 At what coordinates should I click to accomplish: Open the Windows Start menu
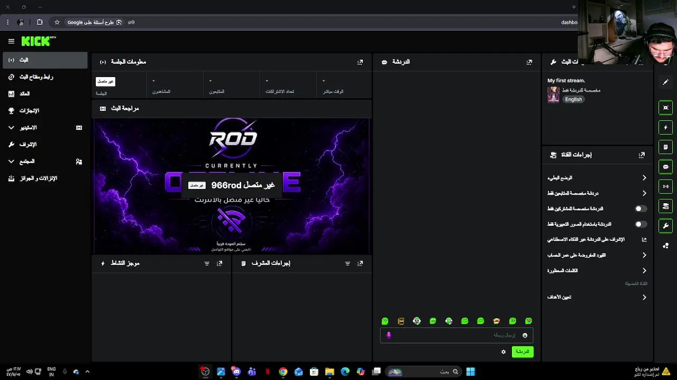pyautogui.click(x=470, y=372)
